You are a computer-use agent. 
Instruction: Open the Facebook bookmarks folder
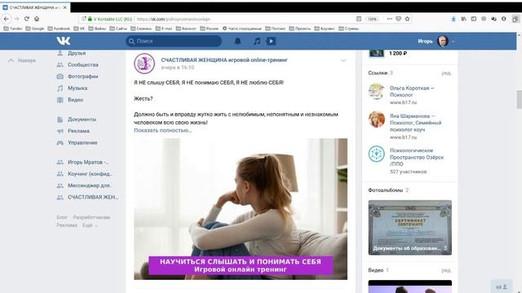tap(59, 28)
